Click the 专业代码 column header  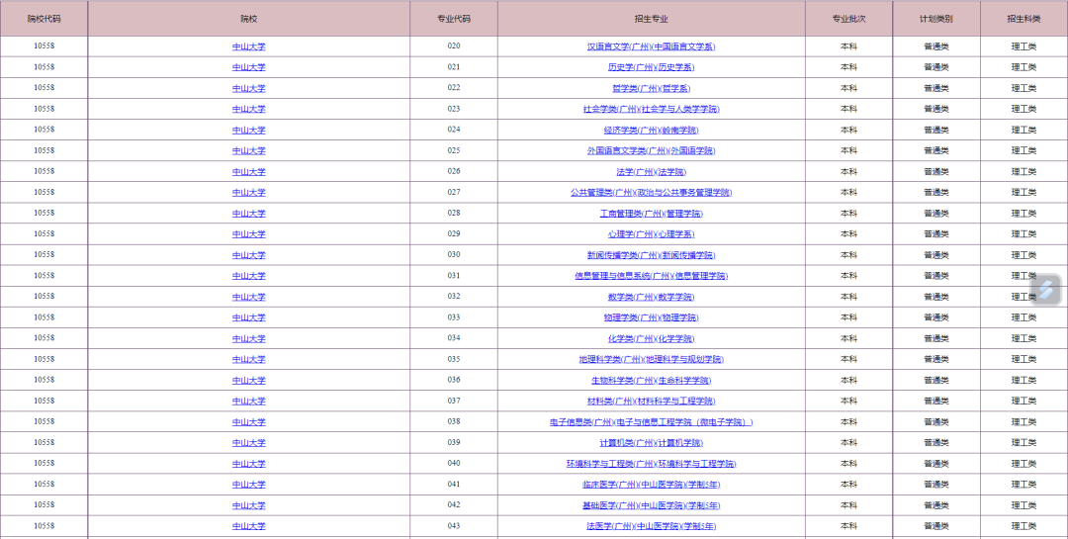(454, 19)
